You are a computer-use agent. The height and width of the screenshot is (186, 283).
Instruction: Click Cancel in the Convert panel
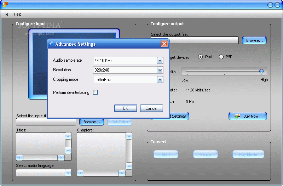pyautogui.click(x=206, y=154)
